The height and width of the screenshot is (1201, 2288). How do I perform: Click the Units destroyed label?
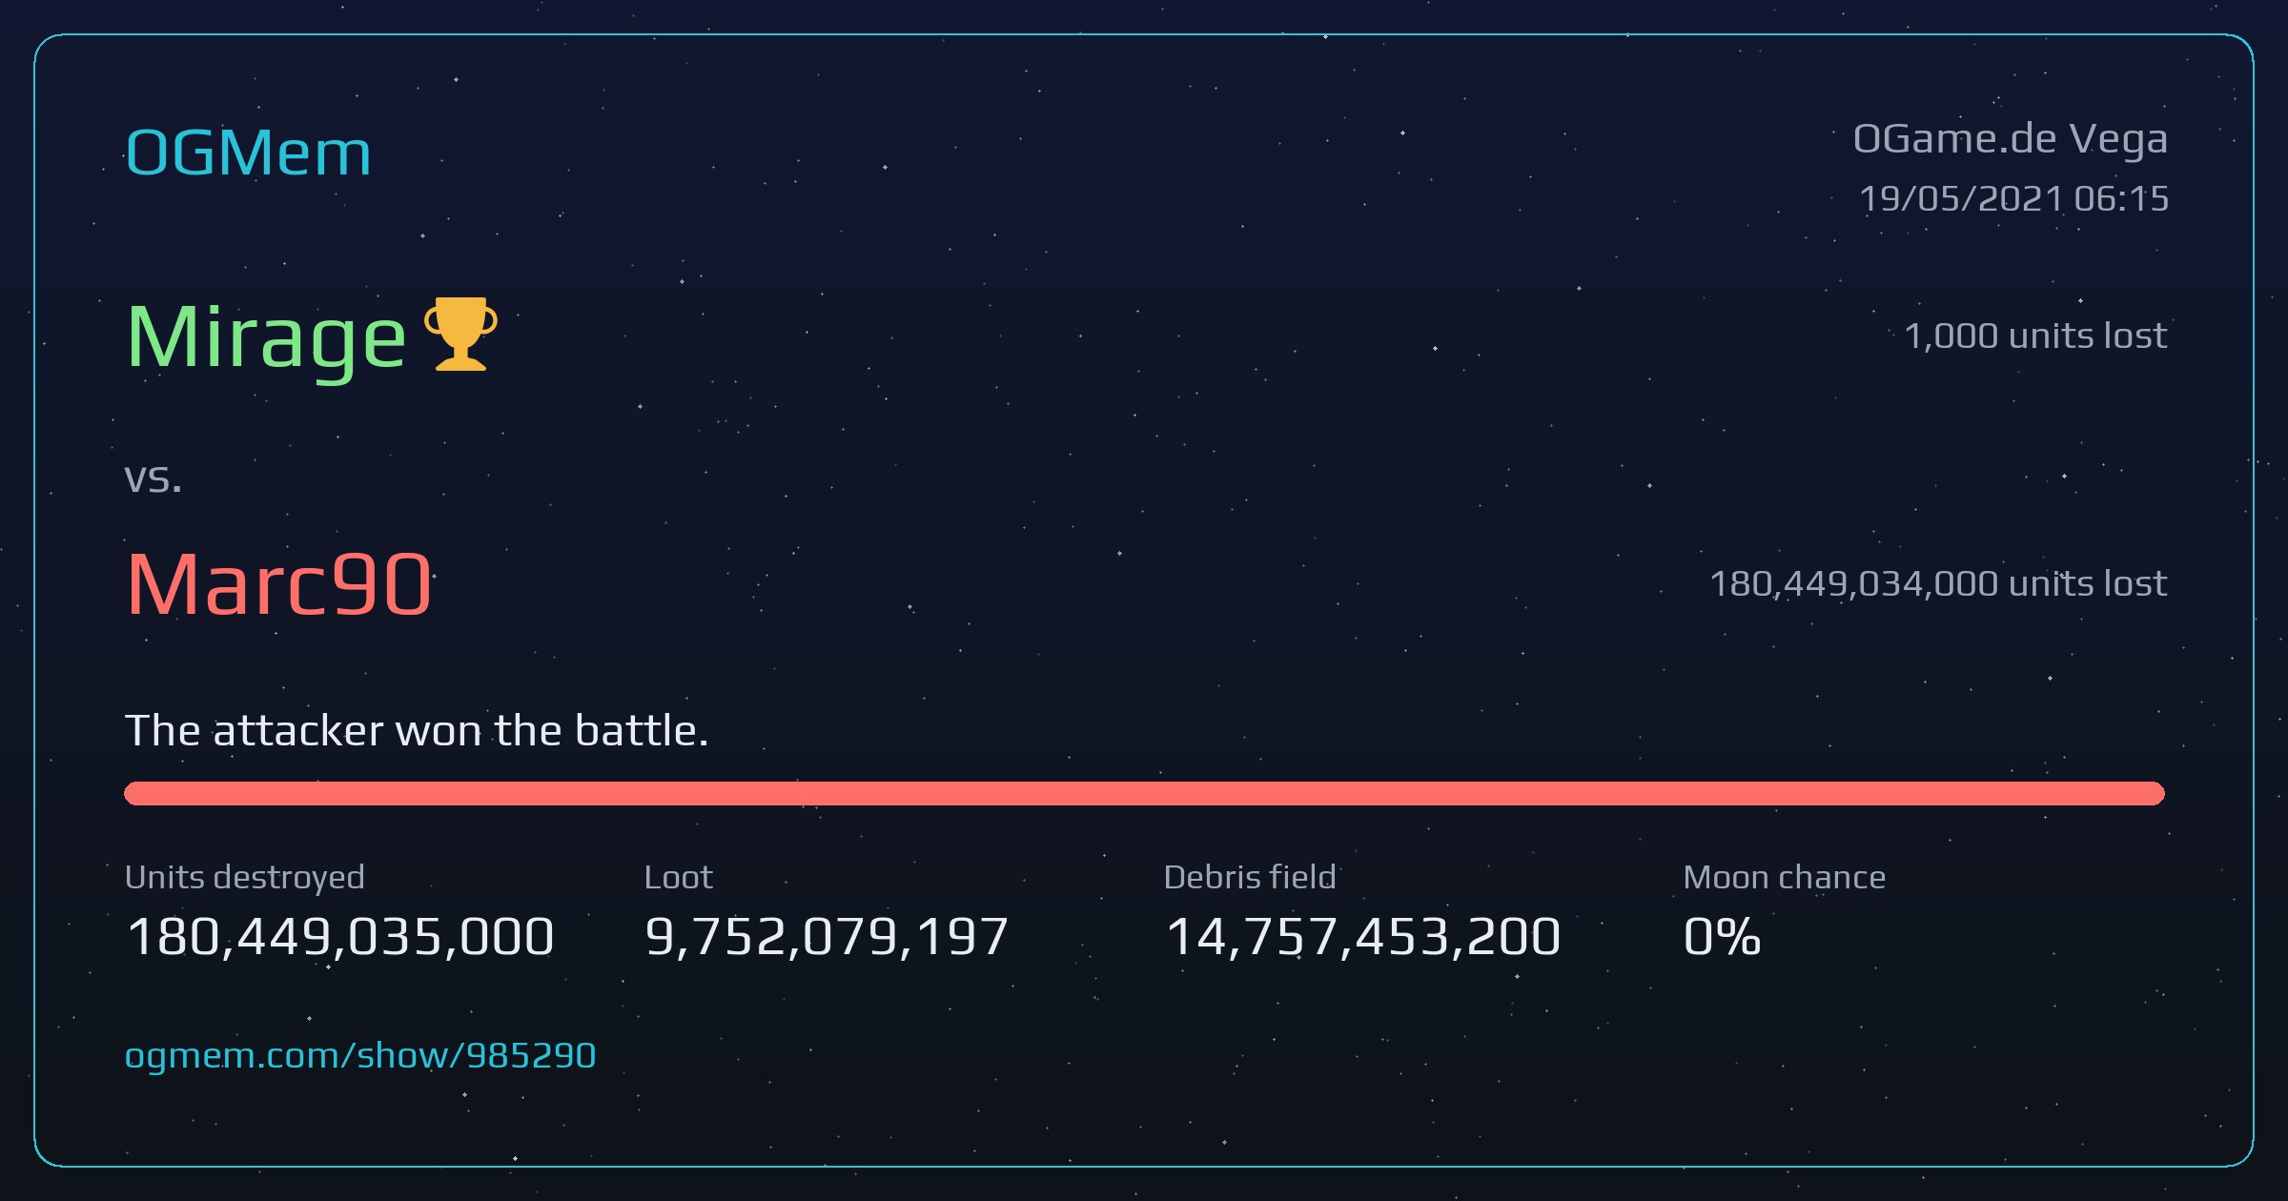[x=245, y=877]
